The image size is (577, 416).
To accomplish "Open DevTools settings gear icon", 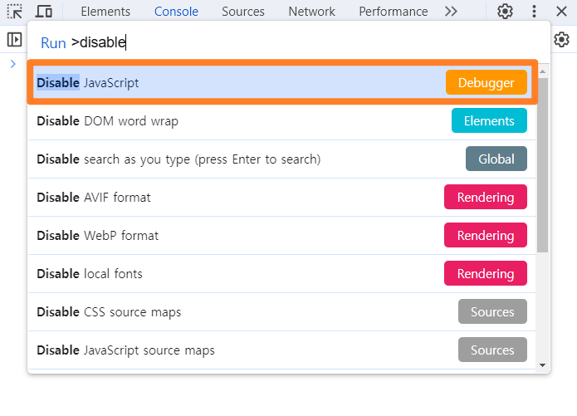I will pyautogui.click(x=505, y=12).
